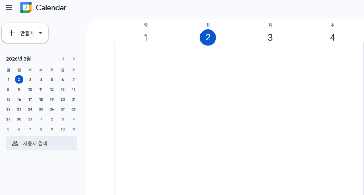The width and height of the screenshot is (364, 195).
Task: Click the plus icon in 만들기
Action: 12,33
